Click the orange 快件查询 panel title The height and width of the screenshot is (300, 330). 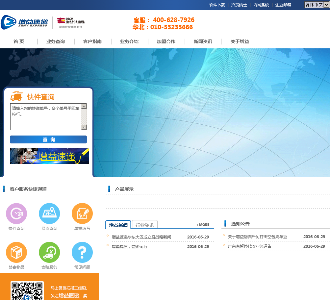[x=41, y=97]
